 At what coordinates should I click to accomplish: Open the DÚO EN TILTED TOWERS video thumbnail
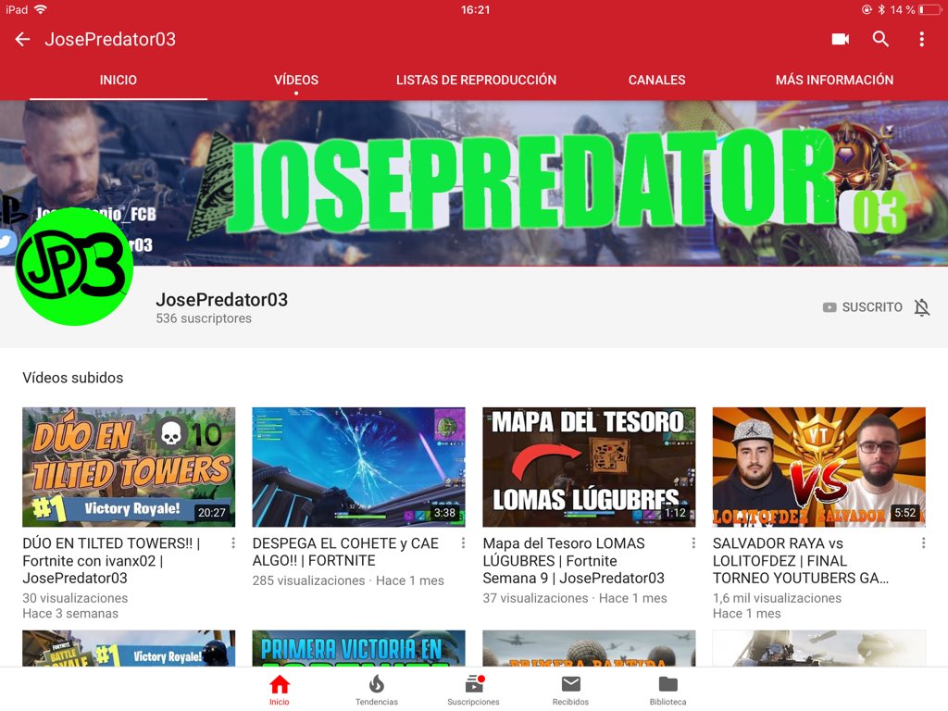tap(129, 467)
